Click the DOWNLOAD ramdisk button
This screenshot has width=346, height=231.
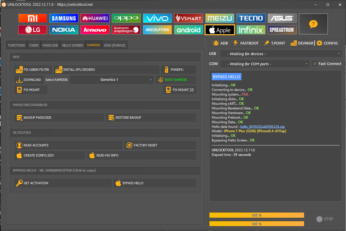pos(29,80)
